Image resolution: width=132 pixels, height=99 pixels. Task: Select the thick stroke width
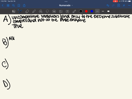pos(108,11)
